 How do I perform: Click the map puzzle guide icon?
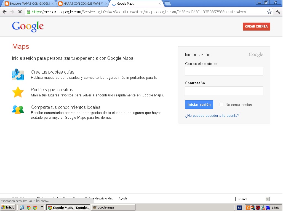[x=18, y=74]
